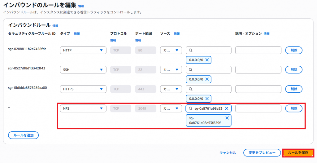Clear the NFS source search field text

click(227, 108)
